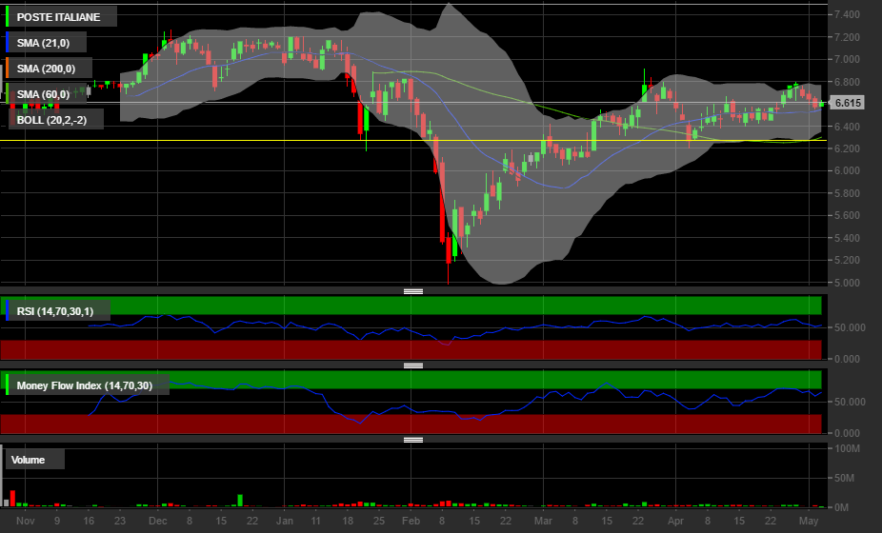Click the 23 date label before Dec
Viewport: 882px width, 533px height.
coord(120,521)
